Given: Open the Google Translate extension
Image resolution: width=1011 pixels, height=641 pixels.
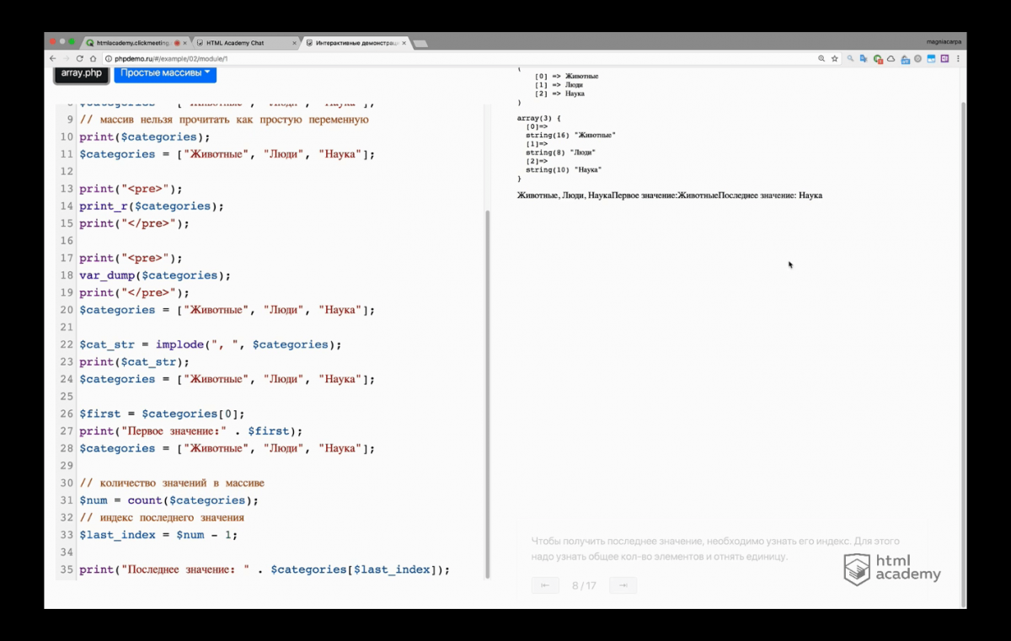Looking at the screenshot, I should pos(864,59).
